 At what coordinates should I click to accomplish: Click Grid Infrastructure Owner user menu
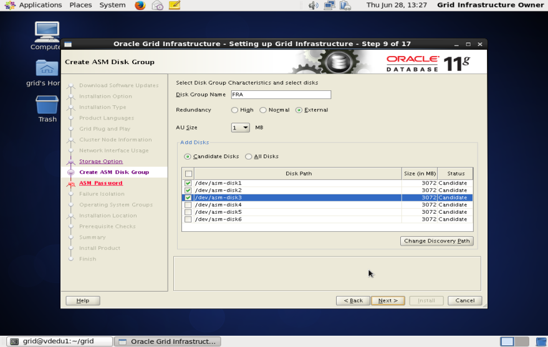pyautogui.click(x=491, y=5)
